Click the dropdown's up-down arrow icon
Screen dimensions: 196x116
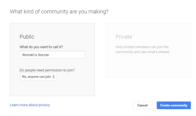54,77
